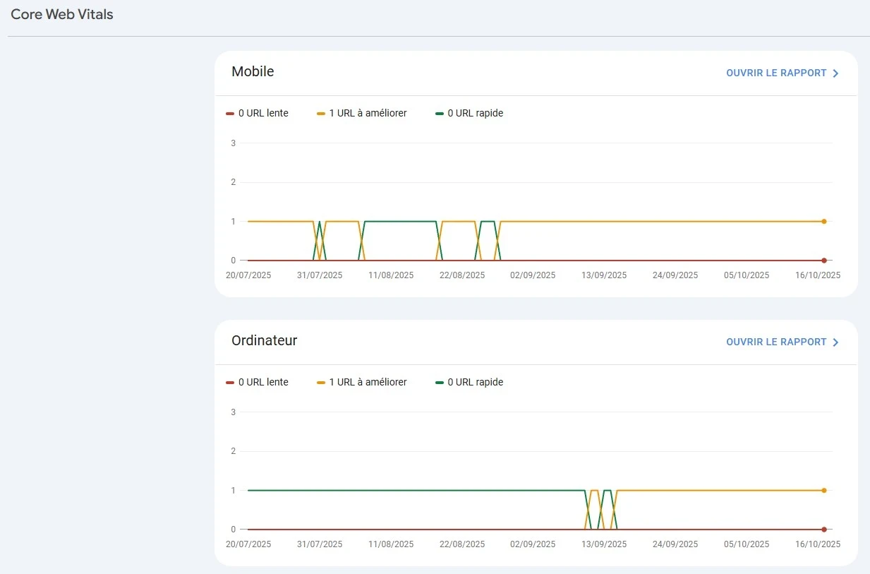Select the red endpoint dot on the Ordinateur chart
870x574 pixels.
823,529
